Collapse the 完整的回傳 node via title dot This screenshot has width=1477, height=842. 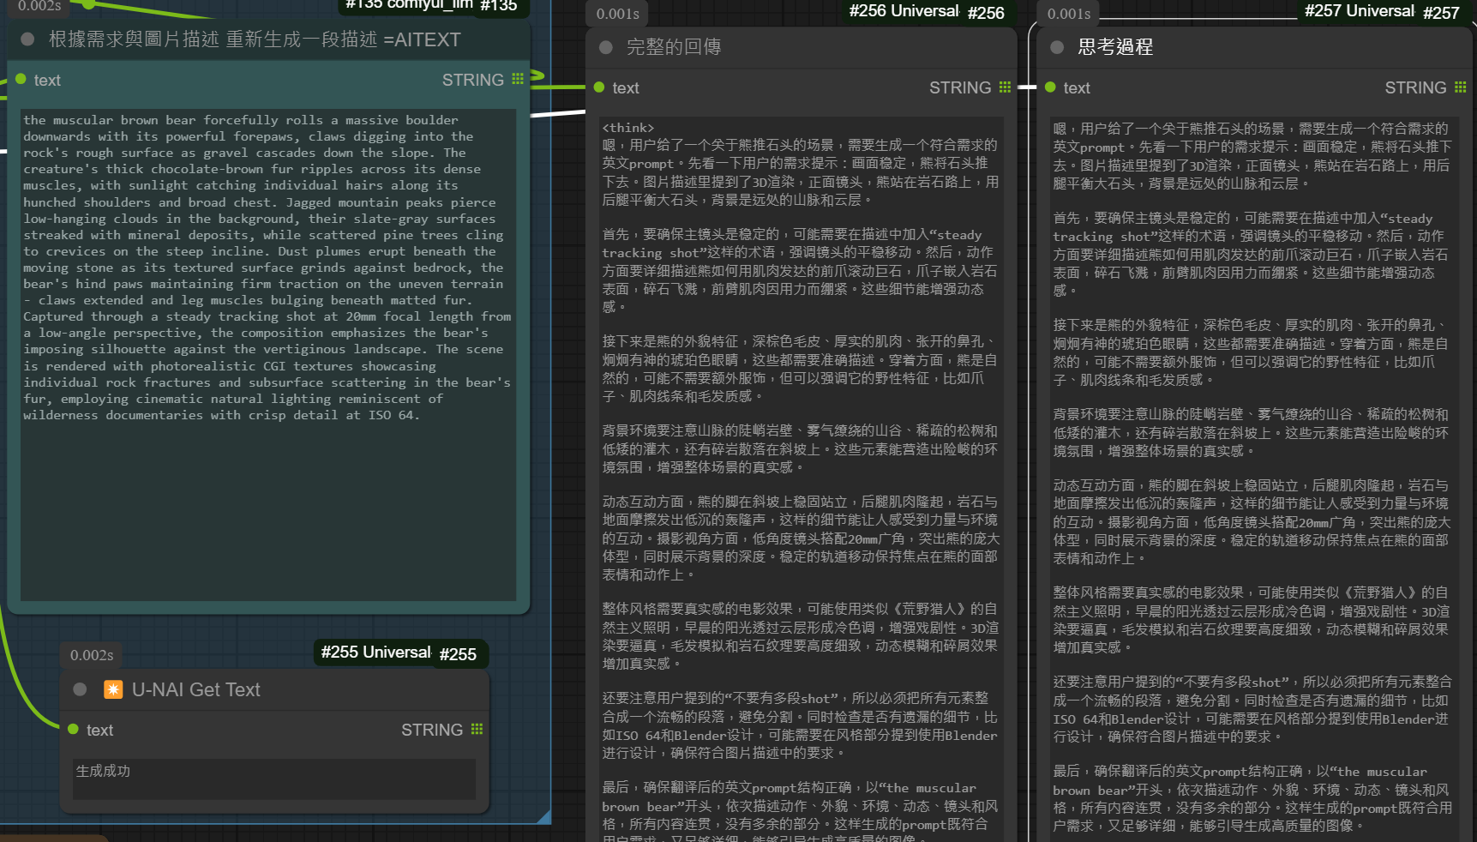point(606,47)
